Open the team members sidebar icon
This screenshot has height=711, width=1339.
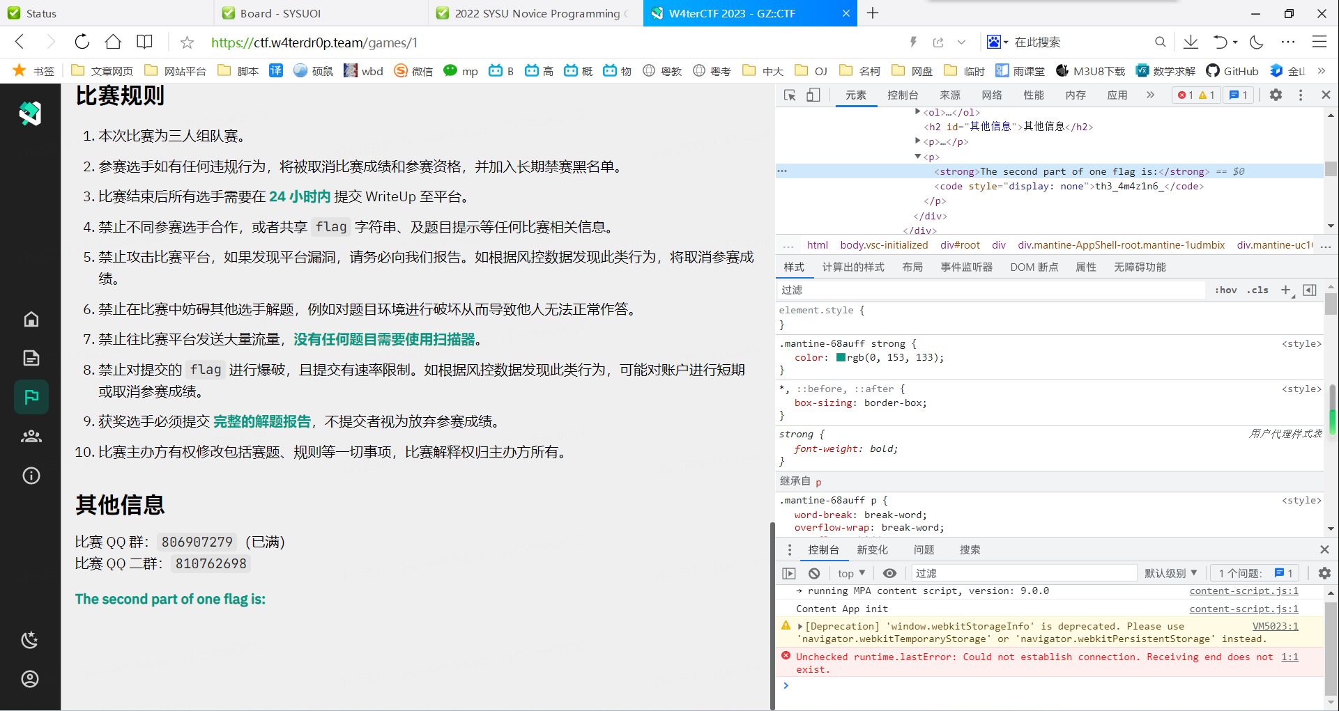(x=31, y=437)
